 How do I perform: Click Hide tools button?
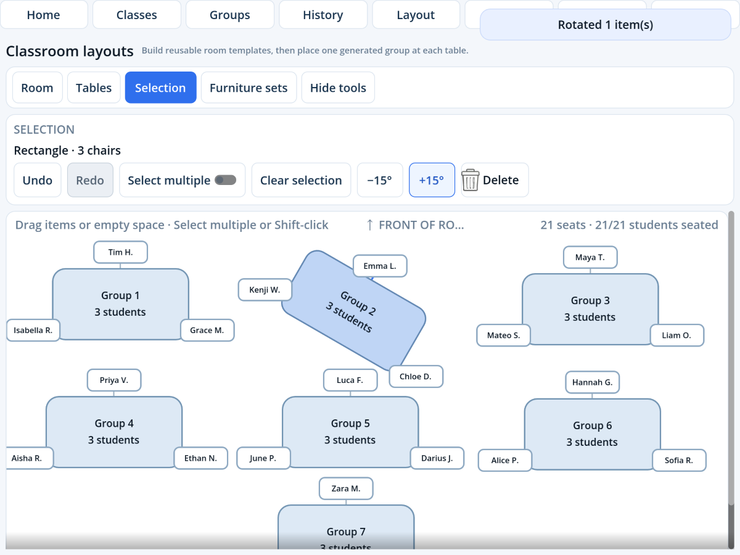338,88
